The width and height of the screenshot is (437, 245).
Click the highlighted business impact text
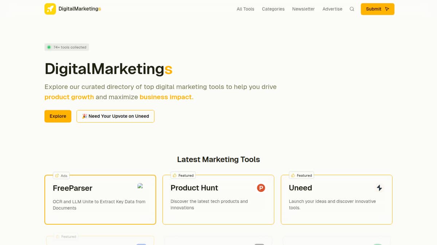tap(166, 97)
